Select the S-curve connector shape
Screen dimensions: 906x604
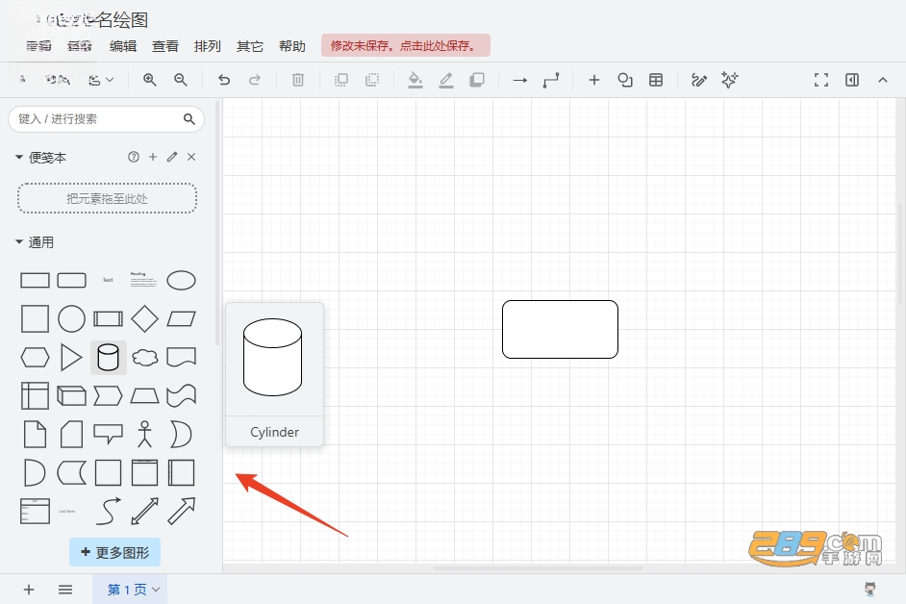(108, 511)
